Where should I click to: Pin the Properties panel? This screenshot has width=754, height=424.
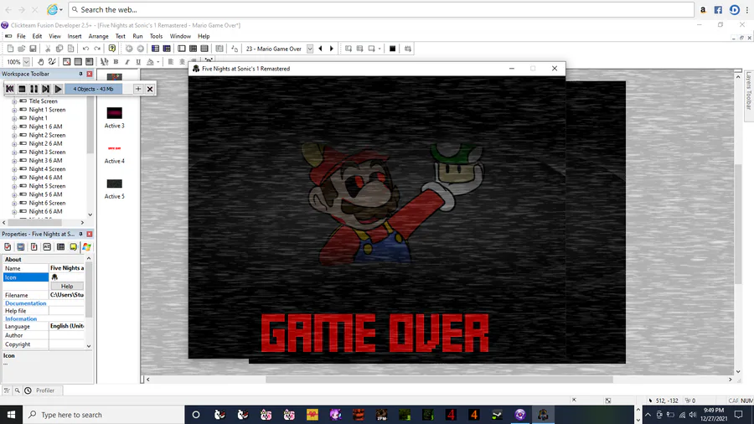[x=80, y=234]
